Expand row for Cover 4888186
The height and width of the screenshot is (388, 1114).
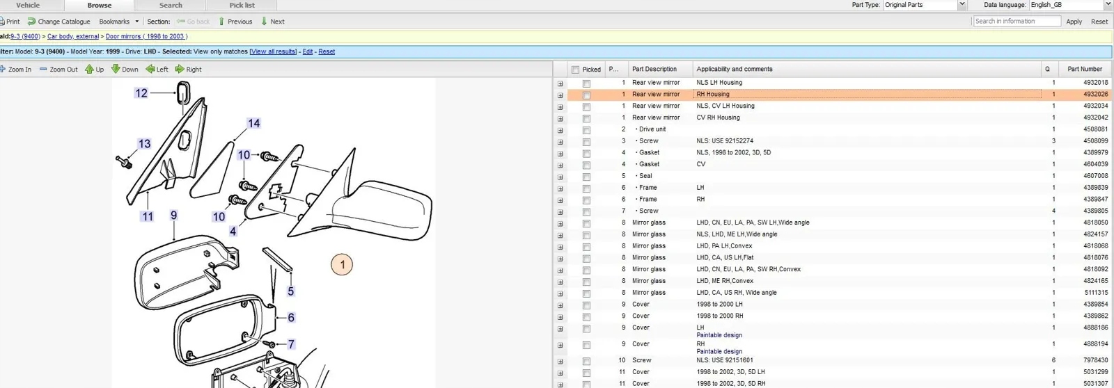point(560,328)
